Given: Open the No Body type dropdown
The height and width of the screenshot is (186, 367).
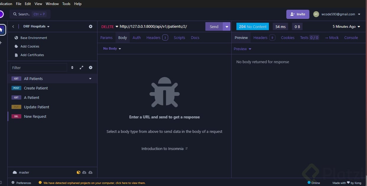Looking at the screenshot, I should coord(112,48).
